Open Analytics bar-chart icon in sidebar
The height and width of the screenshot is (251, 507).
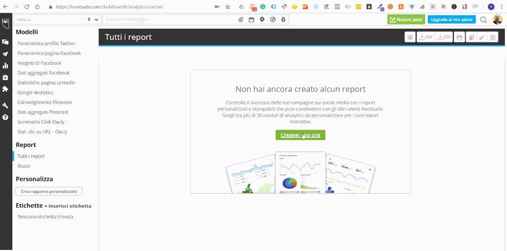pos(5,66)
